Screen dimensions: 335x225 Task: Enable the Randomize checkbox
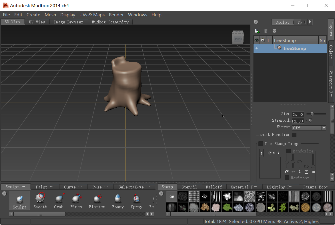[288, 151]
